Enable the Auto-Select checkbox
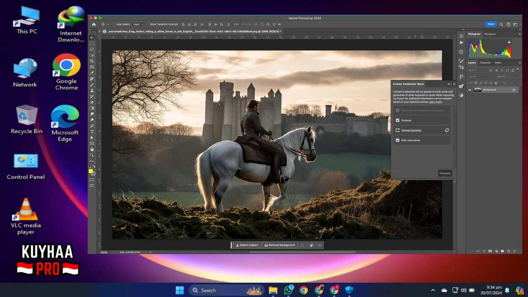The image size is (528, 297). click(113, 24)
